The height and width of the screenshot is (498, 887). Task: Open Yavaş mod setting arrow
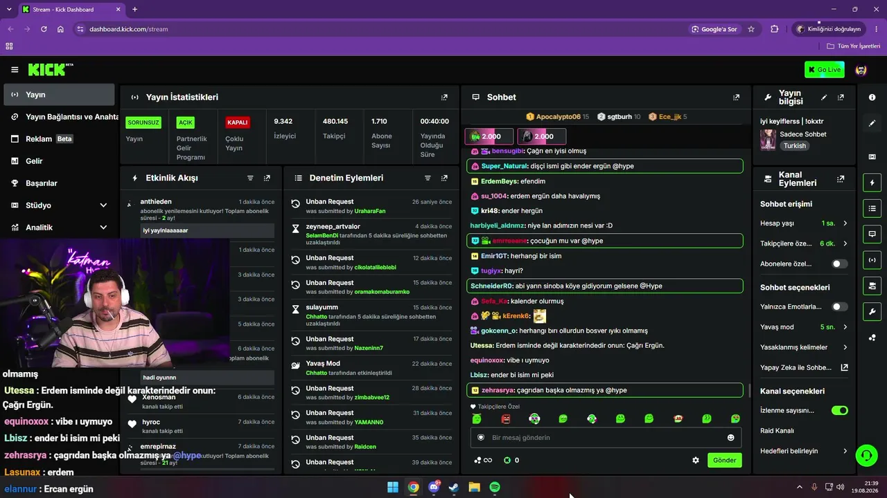tap(845, 326)
